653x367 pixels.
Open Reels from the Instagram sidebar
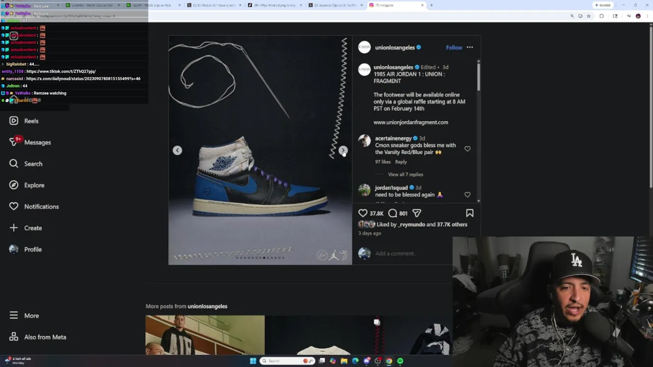pyautogui.click(x=24, y=121)
